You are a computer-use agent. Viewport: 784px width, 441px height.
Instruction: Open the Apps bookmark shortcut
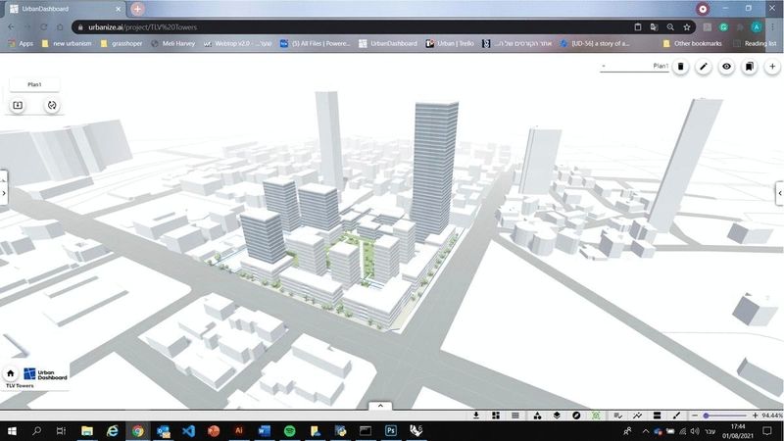pyautogui.click(x=21, y=43)
